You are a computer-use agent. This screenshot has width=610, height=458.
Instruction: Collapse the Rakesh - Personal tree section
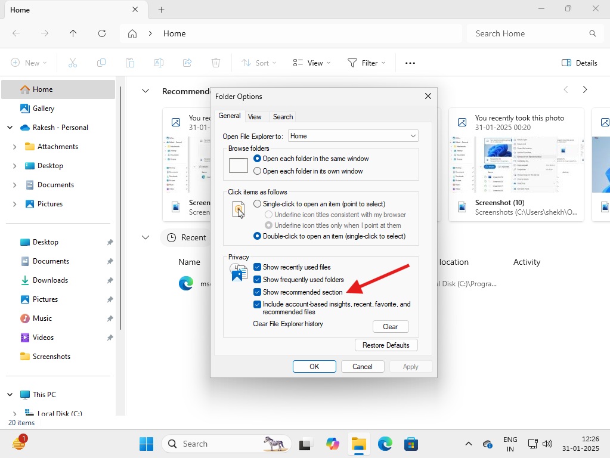(x=10, y=127)
